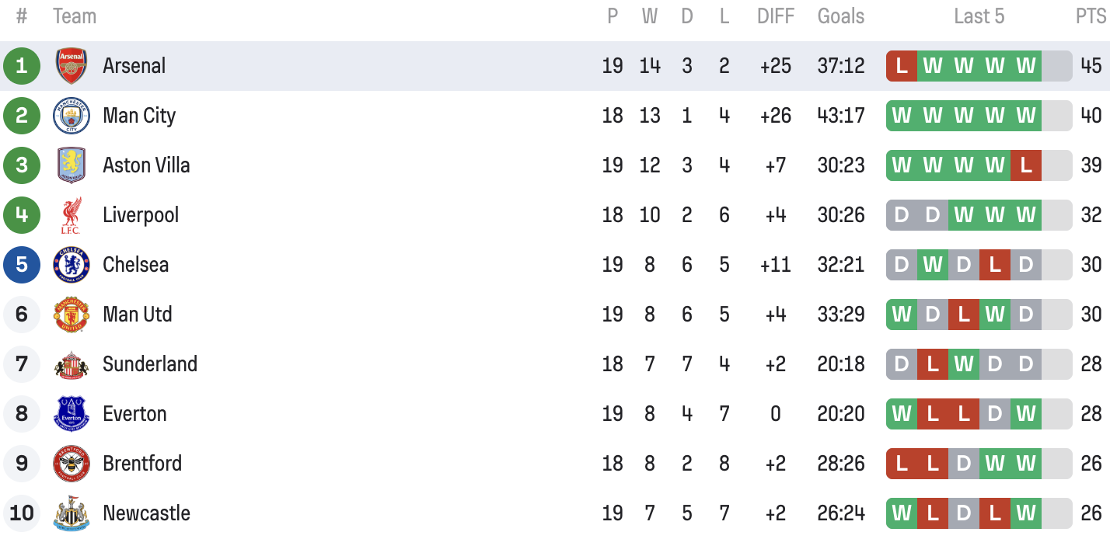Sort table by DIFF column header

(x=776, y=16)
